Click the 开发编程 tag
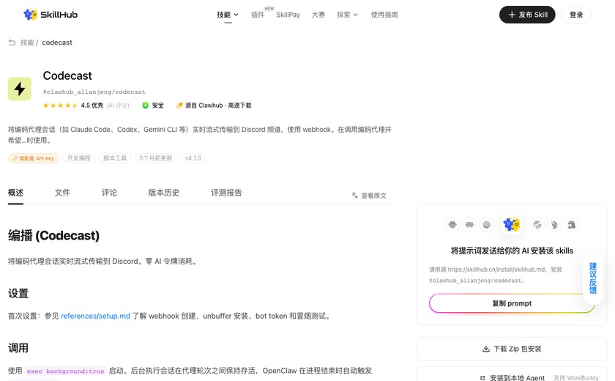The height and width of the screenshot is (381, 615). 79,158
